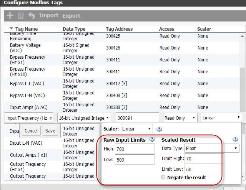The image size is (246, 190).
Task: Click tag address 300388 [3]
Action: [x=116, y=107]
